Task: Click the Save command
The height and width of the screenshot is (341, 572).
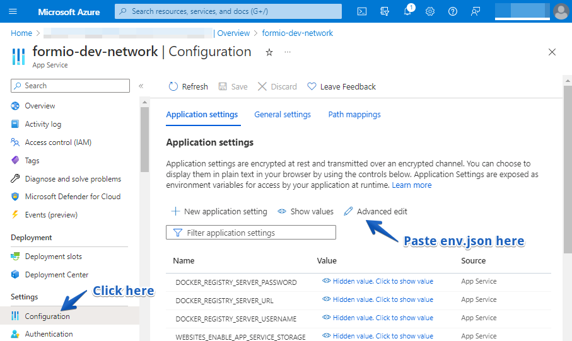Action: 233,87
